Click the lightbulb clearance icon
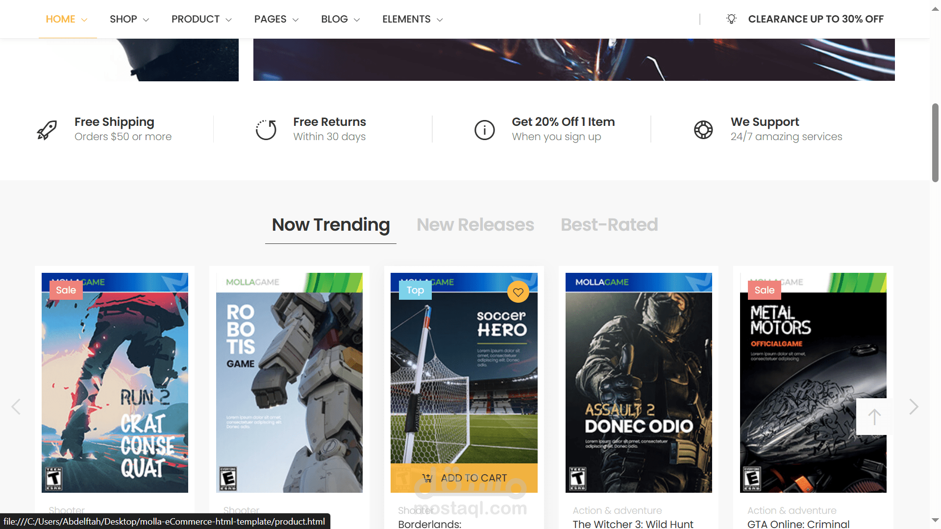The image size is (941, 529). point(731,19)
